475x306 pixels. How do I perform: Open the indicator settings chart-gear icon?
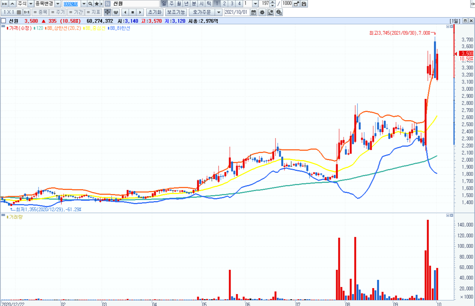point(270,12)
